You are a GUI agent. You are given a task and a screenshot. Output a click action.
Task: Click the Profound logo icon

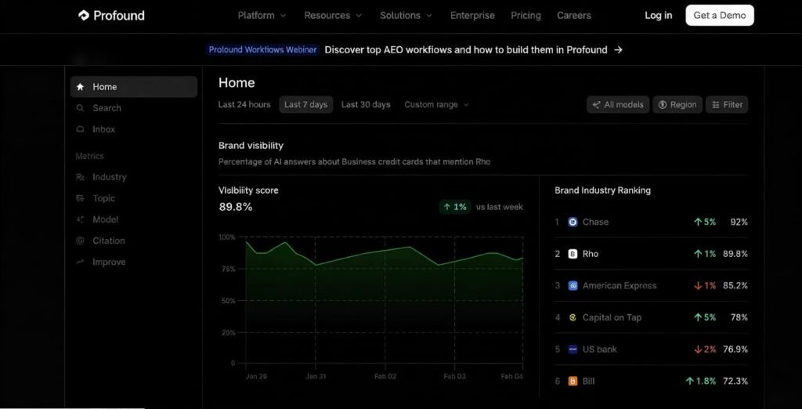[84, 16]
